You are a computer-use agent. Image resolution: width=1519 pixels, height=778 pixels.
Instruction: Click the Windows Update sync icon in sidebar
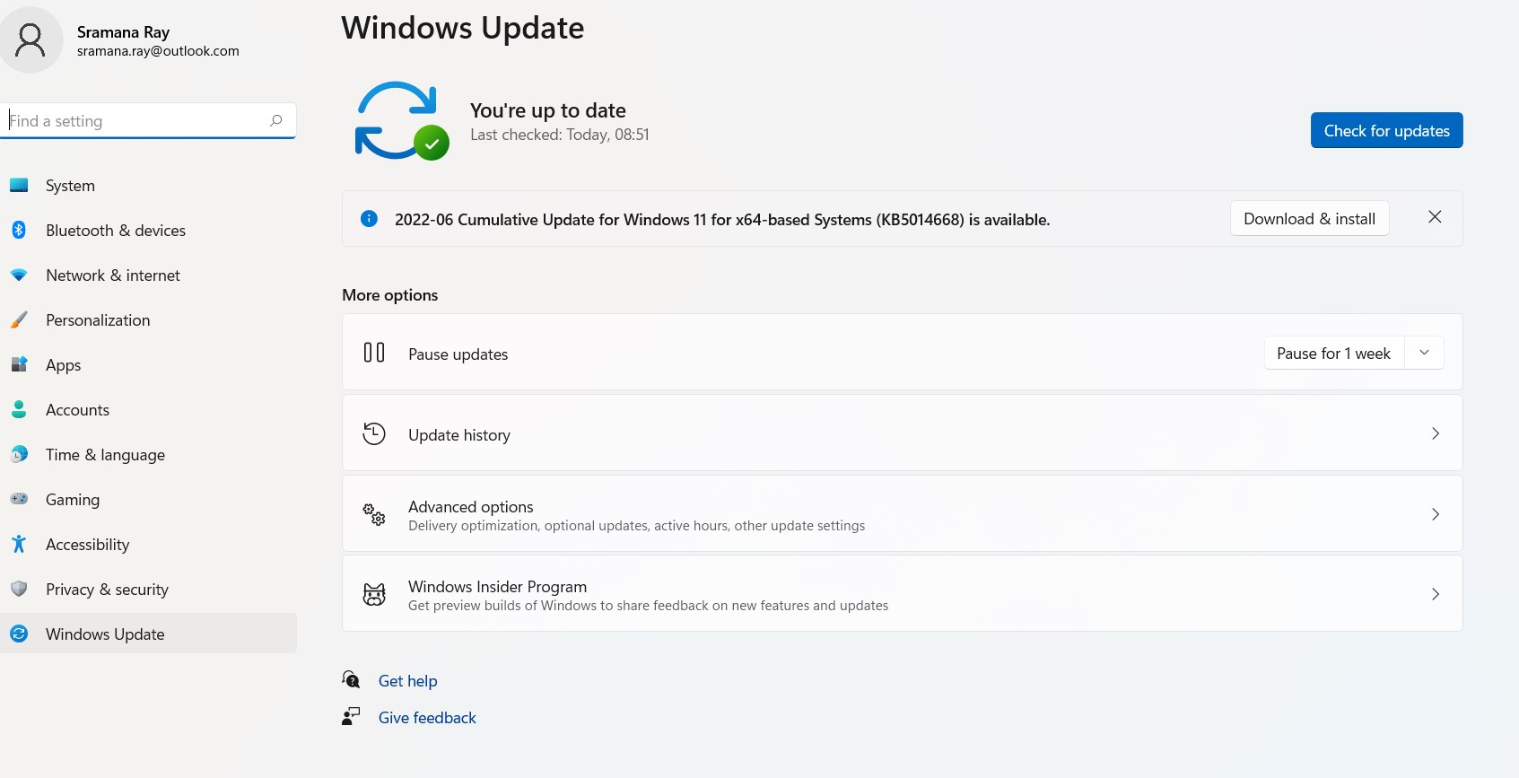(19, 634)
